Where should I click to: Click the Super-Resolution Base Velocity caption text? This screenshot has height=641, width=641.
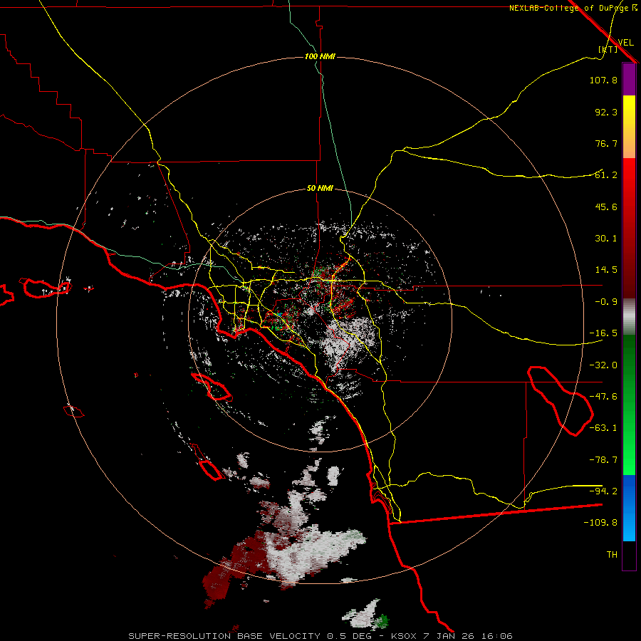pos(224,636)
